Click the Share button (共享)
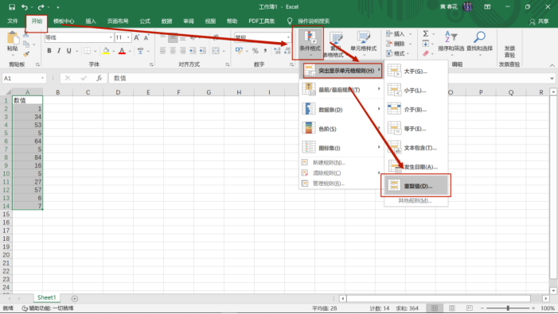The width and height of the screenshot is (558, 314). tap(539, 21)
